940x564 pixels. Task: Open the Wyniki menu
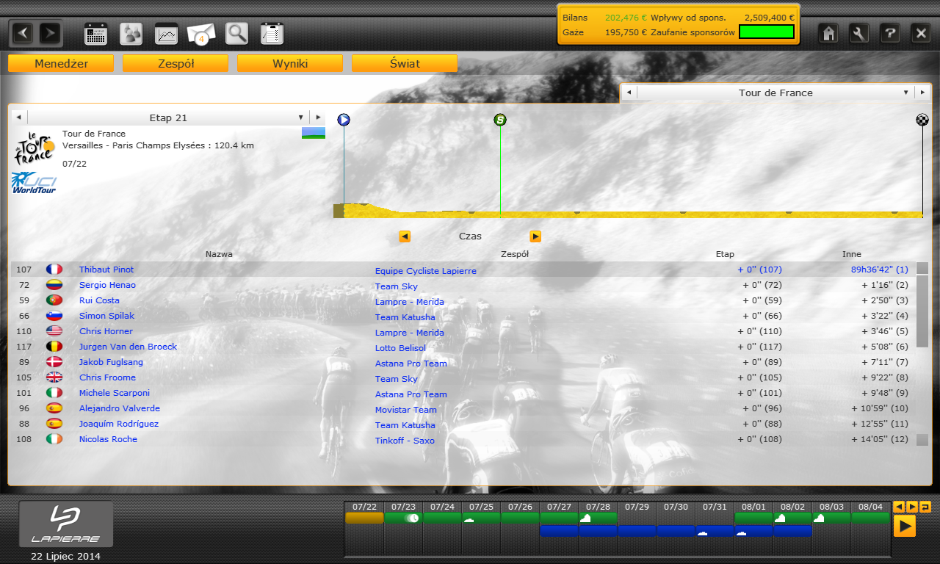[290, 64]
